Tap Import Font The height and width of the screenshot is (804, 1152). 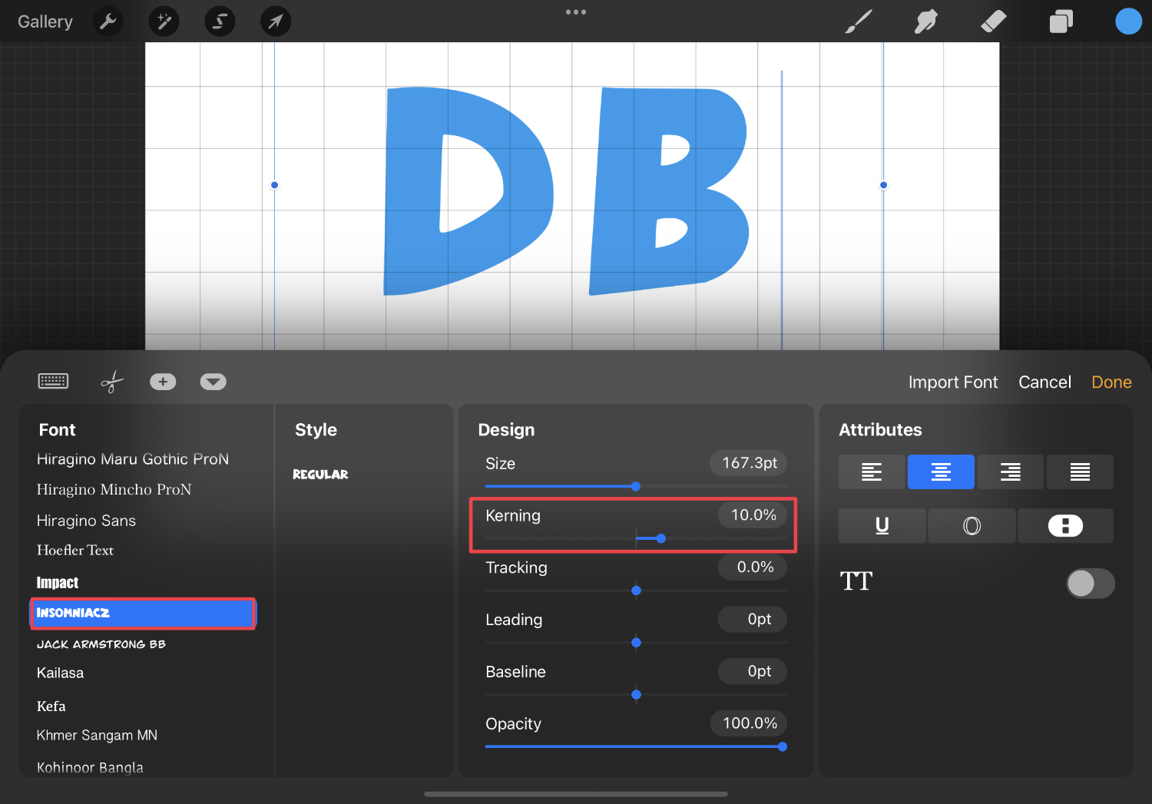pos(952,382)
